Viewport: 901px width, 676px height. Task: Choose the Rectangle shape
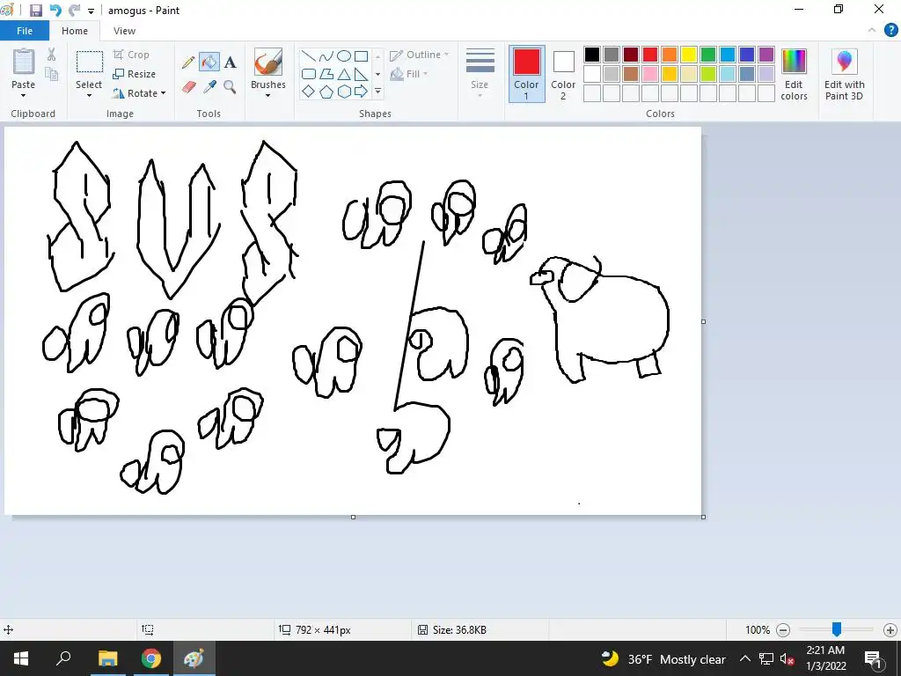362,56
